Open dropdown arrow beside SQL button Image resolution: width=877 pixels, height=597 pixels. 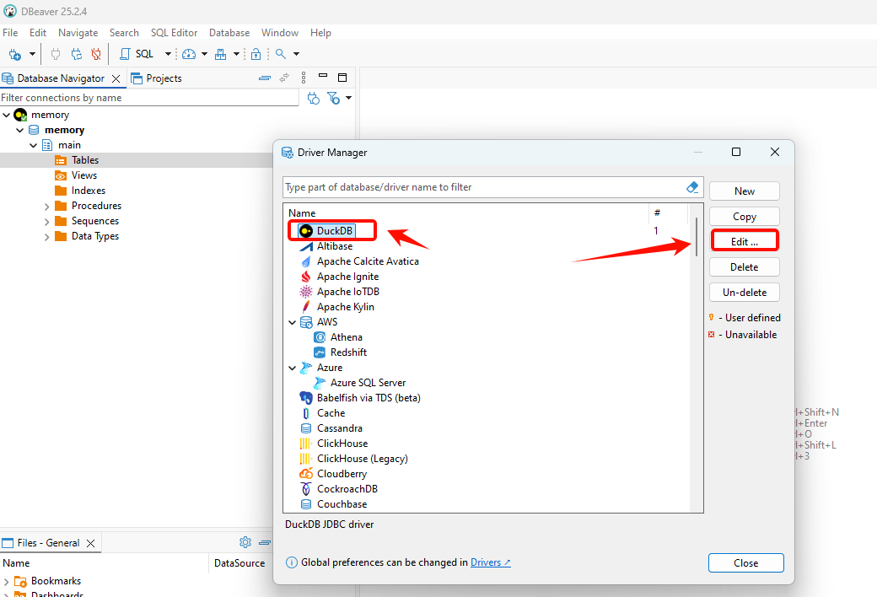pos(168,54)
